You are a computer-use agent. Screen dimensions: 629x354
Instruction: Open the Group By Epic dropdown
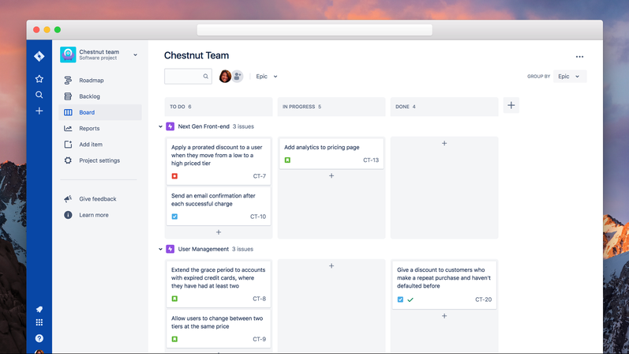coord(569,77)
